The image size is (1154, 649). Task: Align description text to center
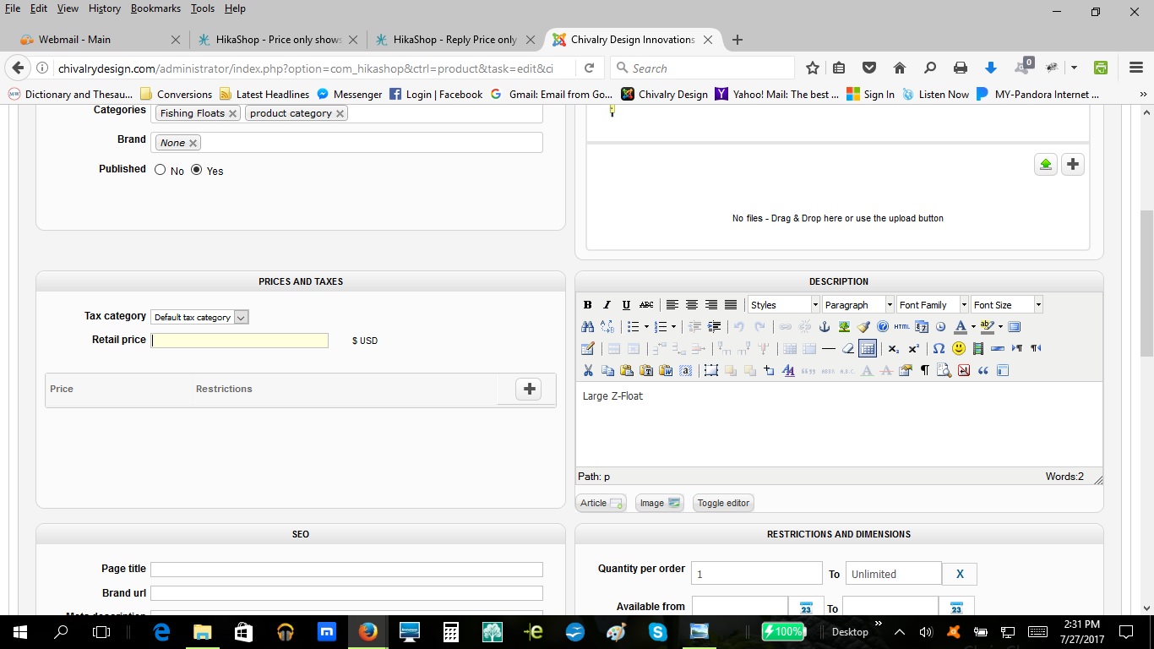pyautogui.click(x=692, y=305)
